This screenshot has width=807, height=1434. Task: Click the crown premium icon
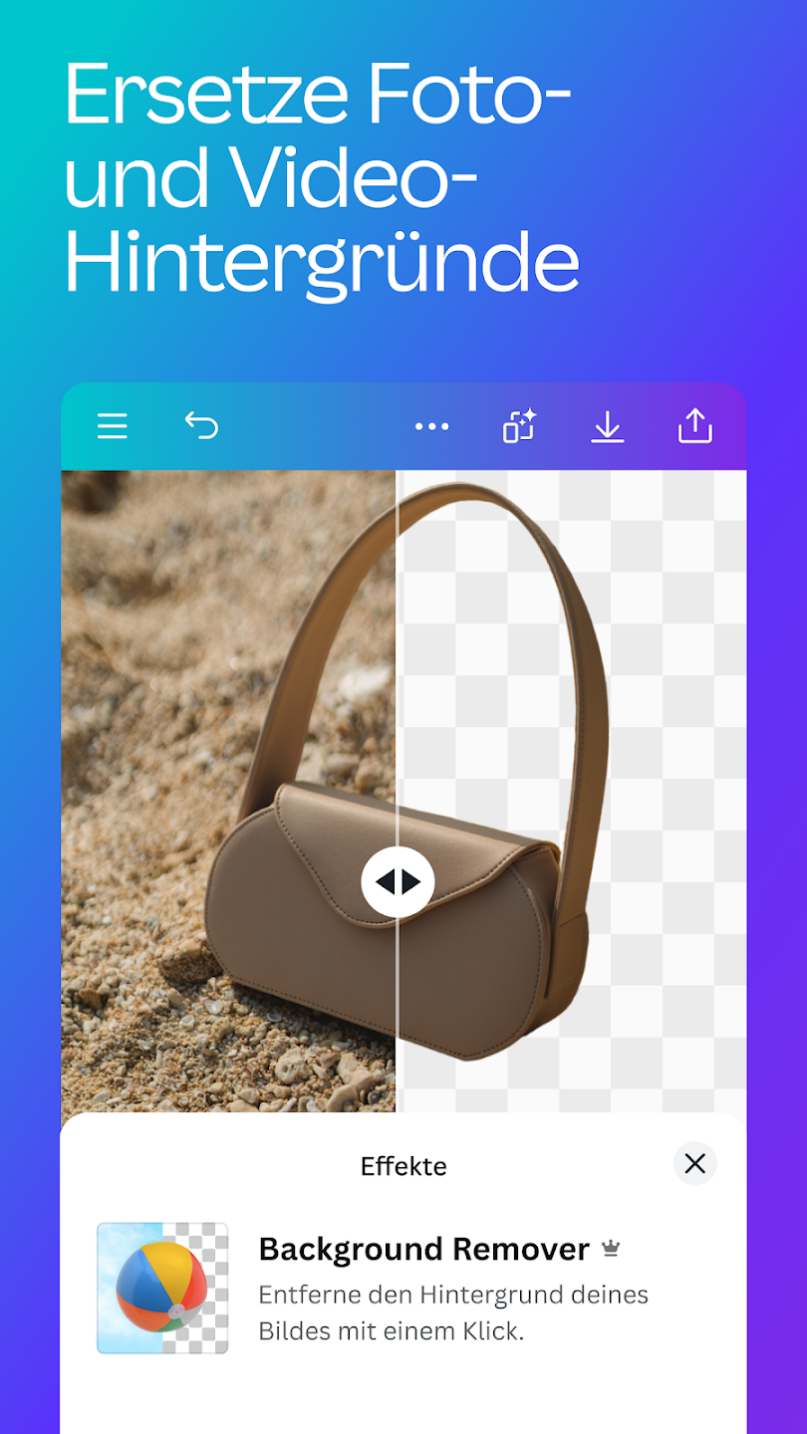click(611, 1249)
